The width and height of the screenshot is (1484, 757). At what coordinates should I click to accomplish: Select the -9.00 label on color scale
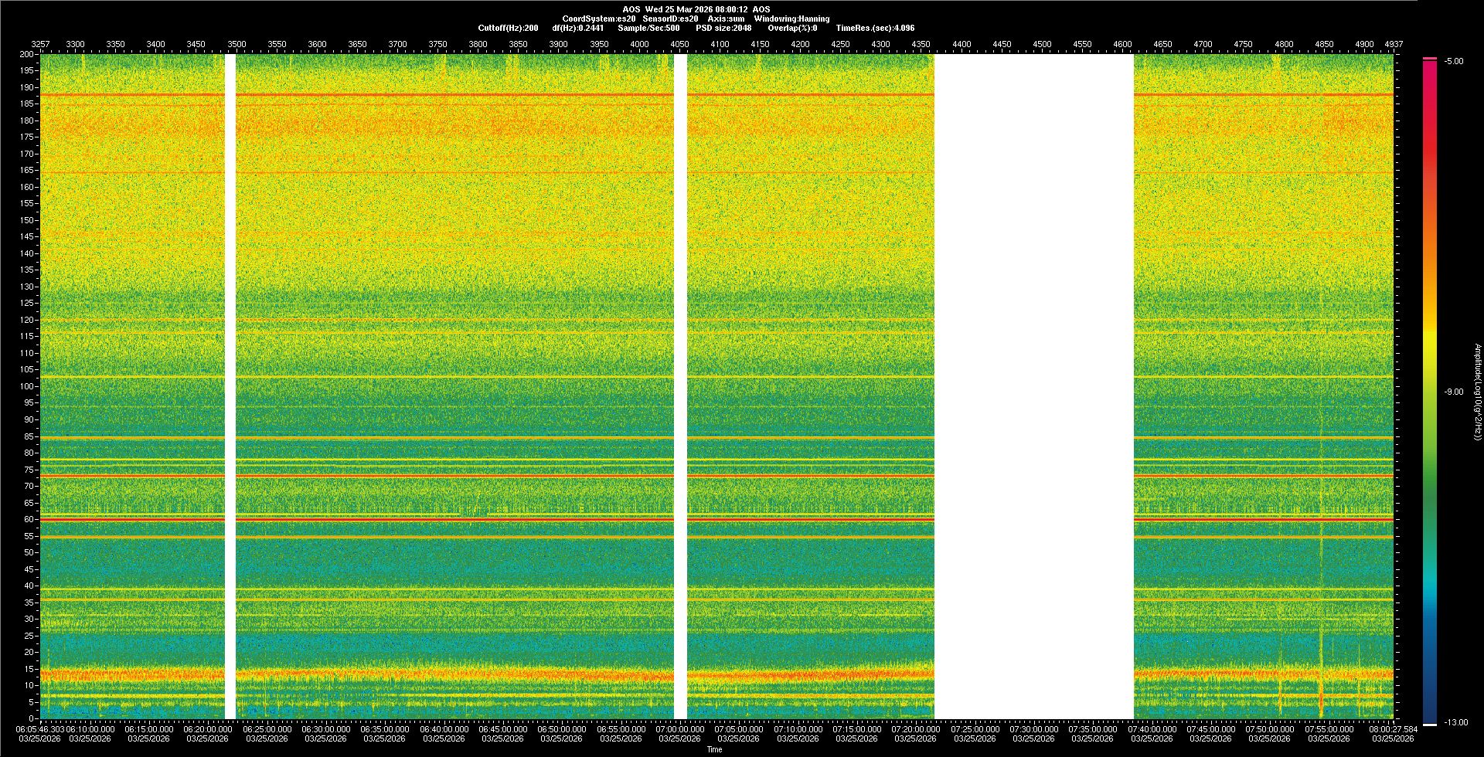[x=1453, y=392]
